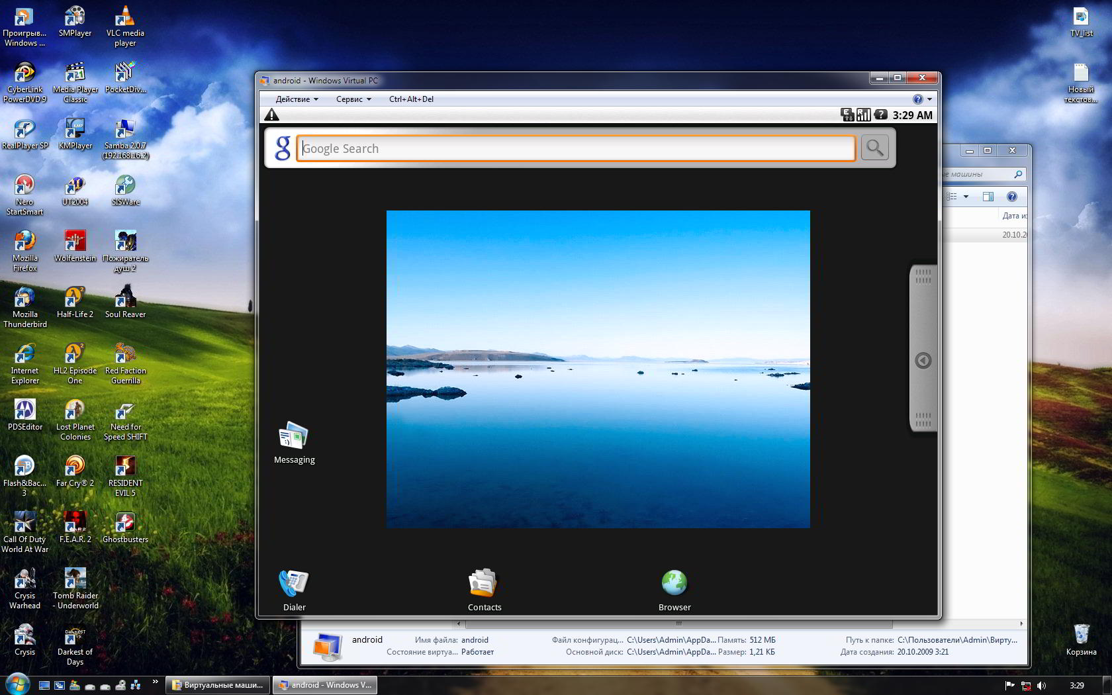Select the Mozilla Firefox desktop icon
This screenshot has height=695, width=1112.
pyautogui.click(x=24, y=252)
